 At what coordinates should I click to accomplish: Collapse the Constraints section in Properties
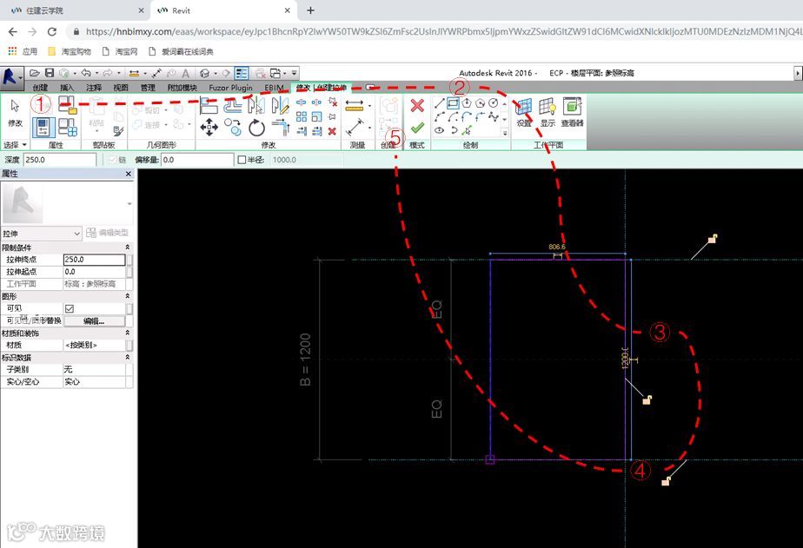point(128,248)
